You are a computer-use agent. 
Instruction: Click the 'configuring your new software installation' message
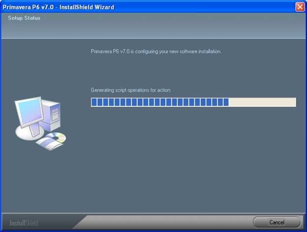click(156, 52)
